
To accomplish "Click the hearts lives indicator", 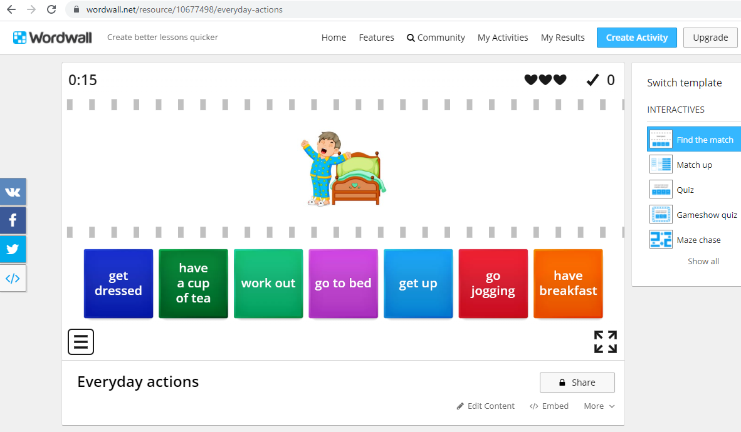I will click(x=545, y=80).
